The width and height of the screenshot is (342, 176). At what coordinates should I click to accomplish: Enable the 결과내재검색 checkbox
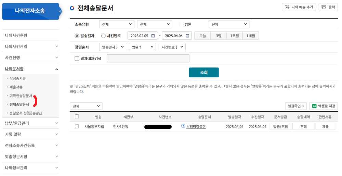(x=77, y=59)
